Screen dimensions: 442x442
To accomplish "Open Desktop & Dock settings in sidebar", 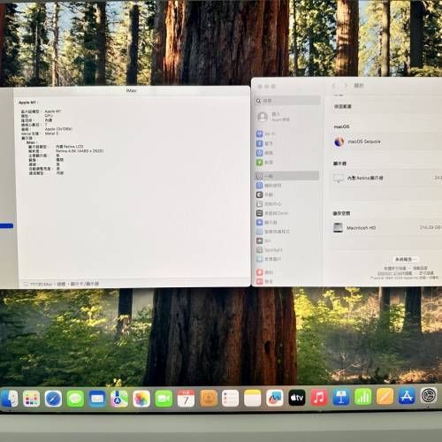I will pyautogui.click(x=287, y=213).
